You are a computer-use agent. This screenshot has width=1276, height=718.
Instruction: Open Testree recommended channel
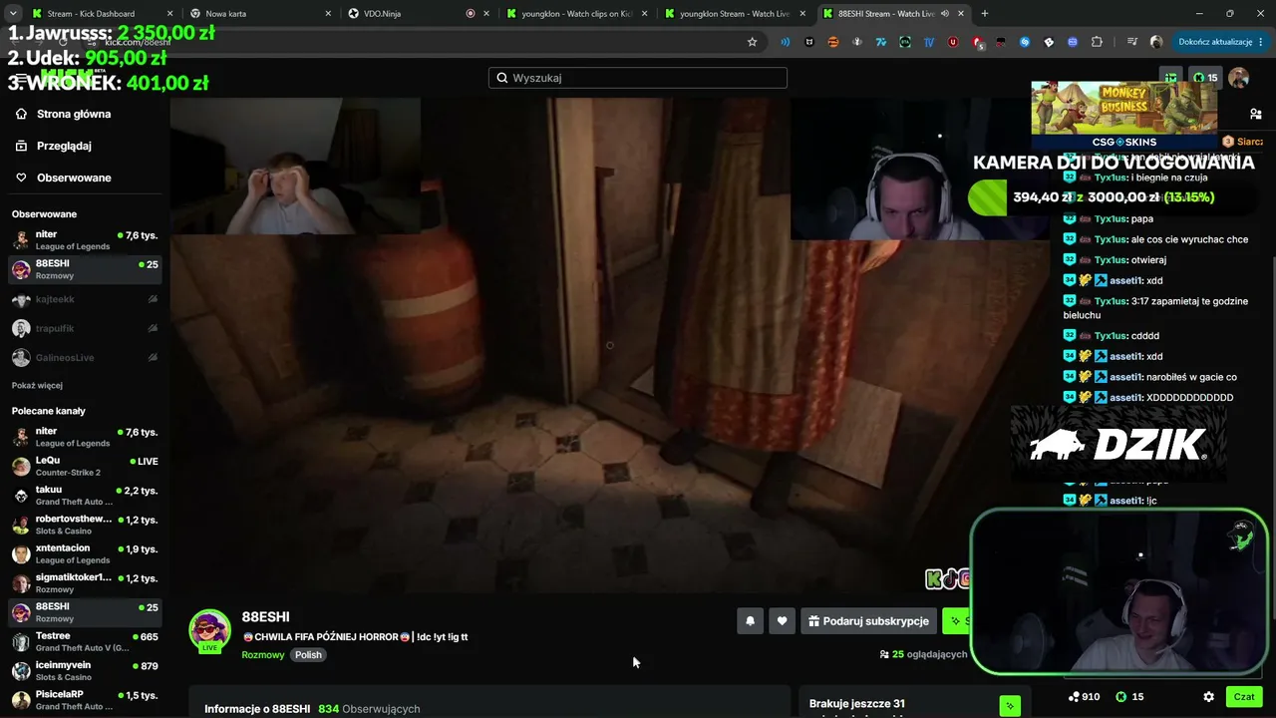click(85, 641)
